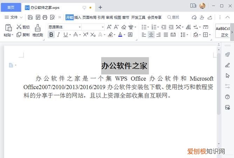This screenshot has height=158, width=234.
Task: Change font color red A swatch
Action: (x=120, y=35)
